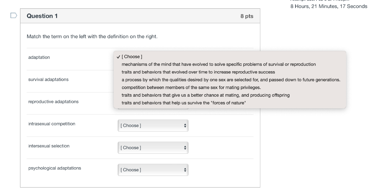Click the 8 pts score label
373x193 pixels.
(x=247, y=16)
